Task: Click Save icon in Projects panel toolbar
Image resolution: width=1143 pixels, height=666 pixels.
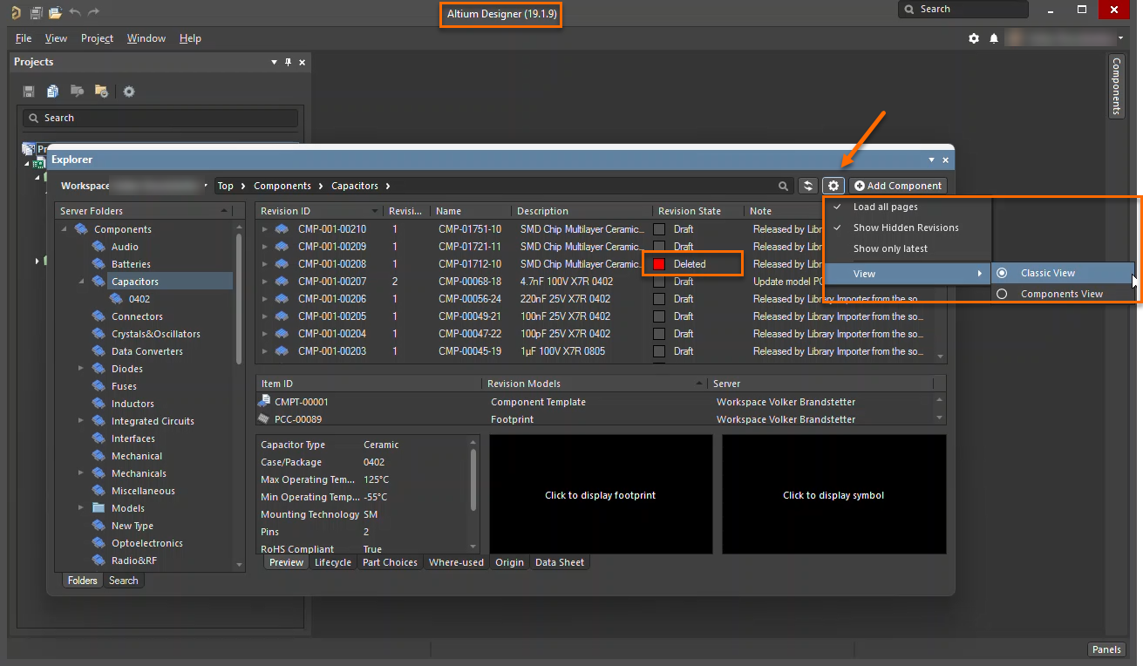Action: click(x=29, y=91)
